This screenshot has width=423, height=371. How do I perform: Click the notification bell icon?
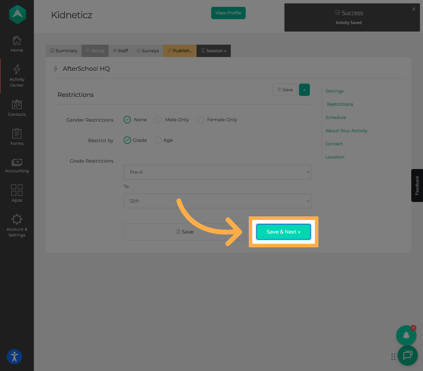pos(406,335)
